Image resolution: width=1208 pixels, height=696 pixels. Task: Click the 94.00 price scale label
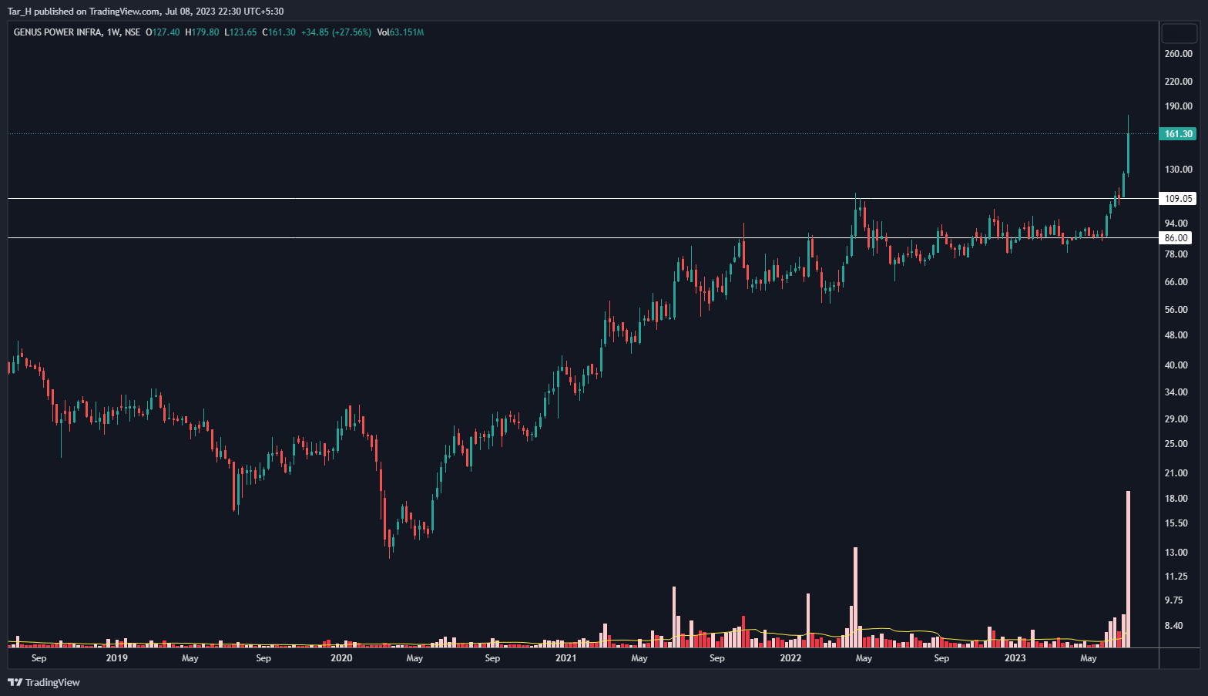(1176, 224)
